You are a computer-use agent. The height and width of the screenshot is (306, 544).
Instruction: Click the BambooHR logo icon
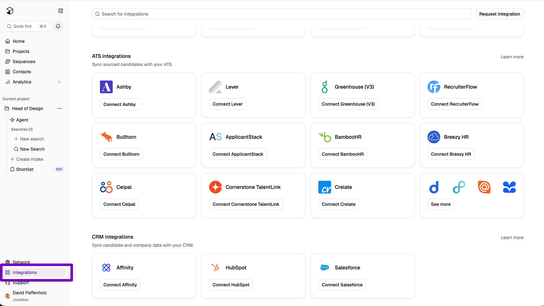click(325, 137)
